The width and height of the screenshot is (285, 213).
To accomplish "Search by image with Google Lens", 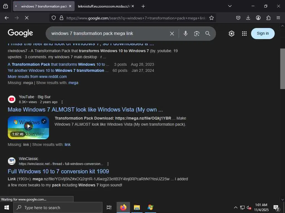I will click(x=197, y=34).
